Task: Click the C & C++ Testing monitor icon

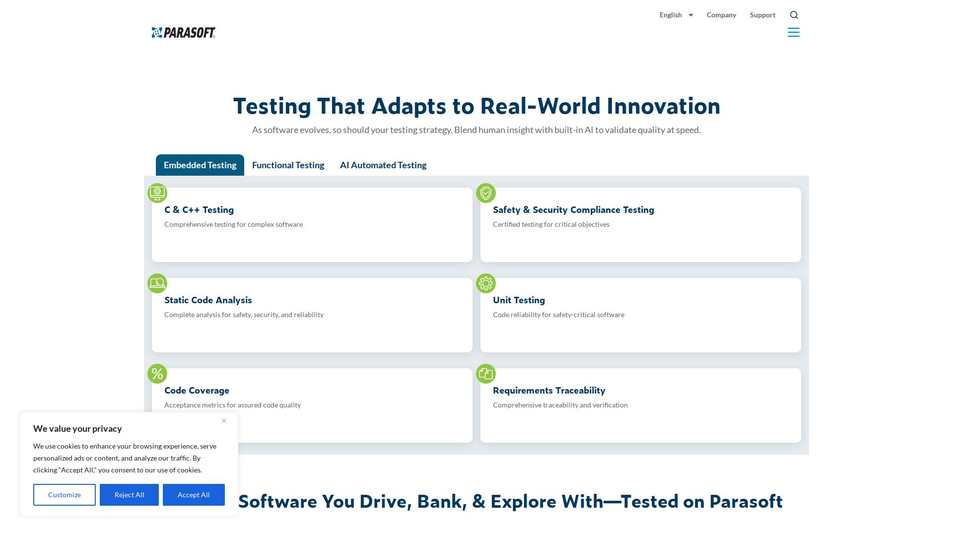Action: (157, 193)
